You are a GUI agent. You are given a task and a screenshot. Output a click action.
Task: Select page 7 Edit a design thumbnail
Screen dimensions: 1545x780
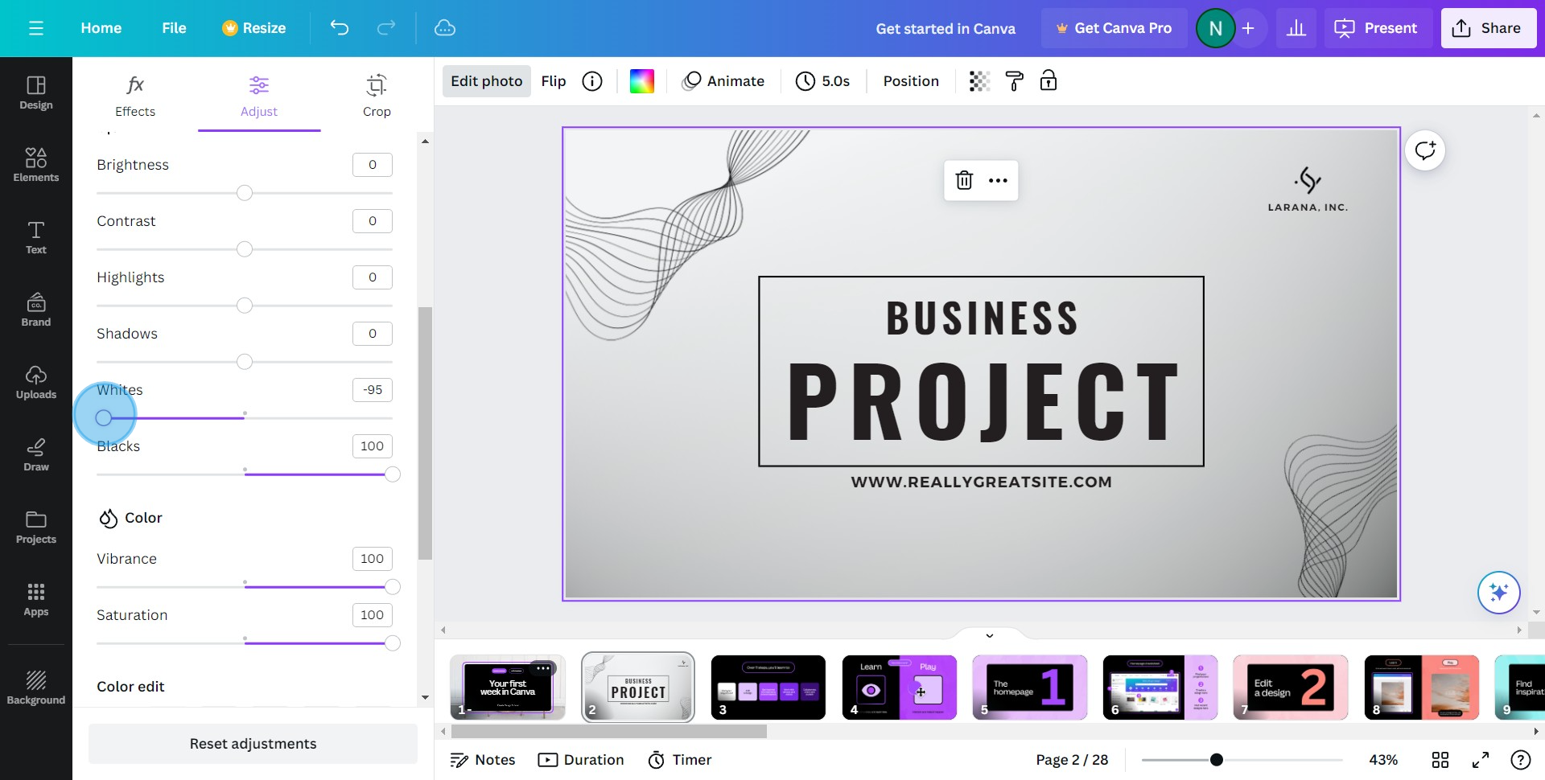pos(1291,688)
